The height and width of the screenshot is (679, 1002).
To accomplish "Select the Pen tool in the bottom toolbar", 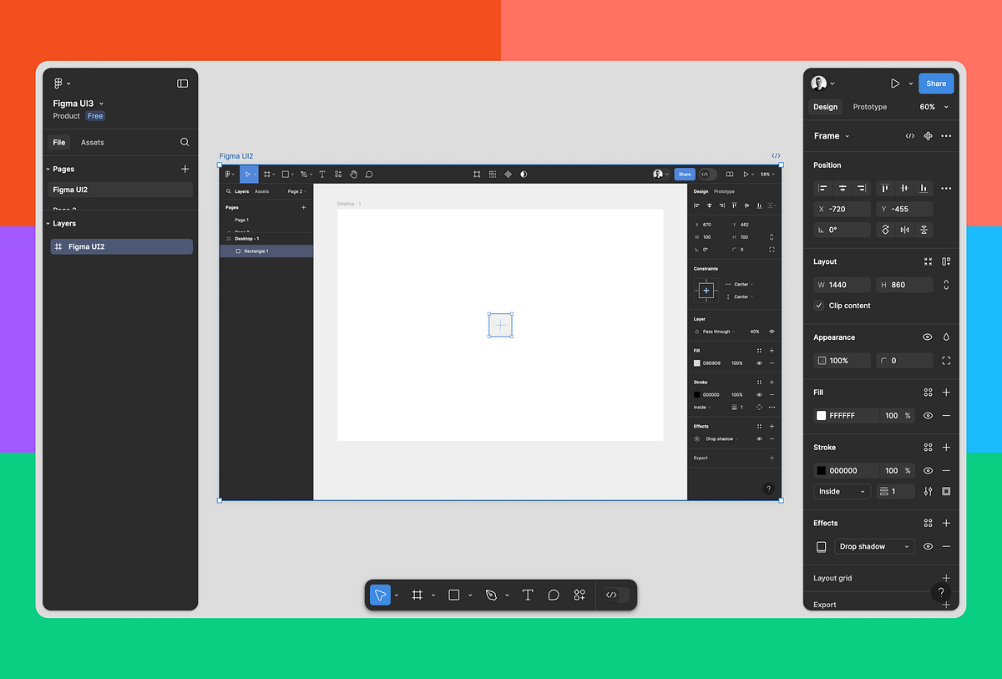I will coord(491,595).
